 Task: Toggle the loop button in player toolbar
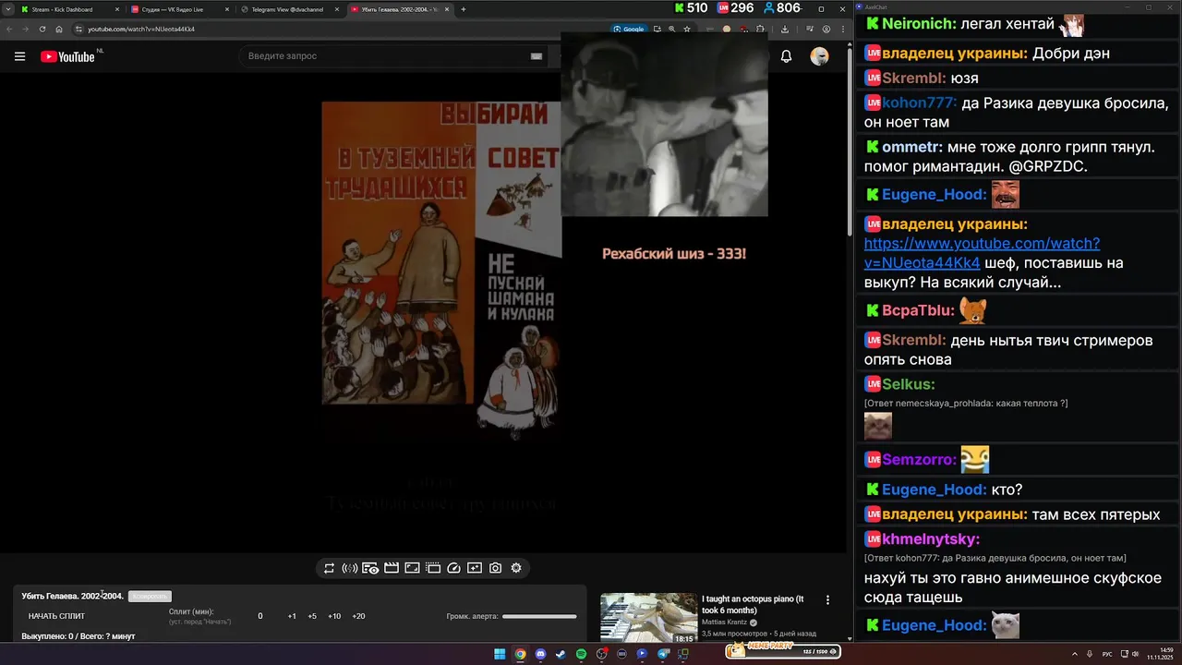(x=329, y=568)
